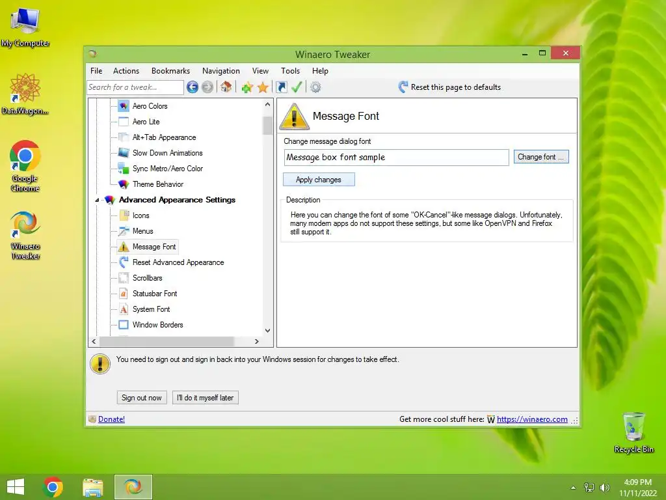Open the settings gear toolbar icon
The height and width of the screenshot is (500, 666).
tap(315, 87)
